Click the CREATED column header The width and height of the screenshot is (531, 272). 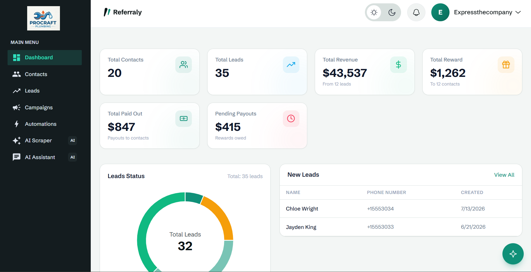472,192
